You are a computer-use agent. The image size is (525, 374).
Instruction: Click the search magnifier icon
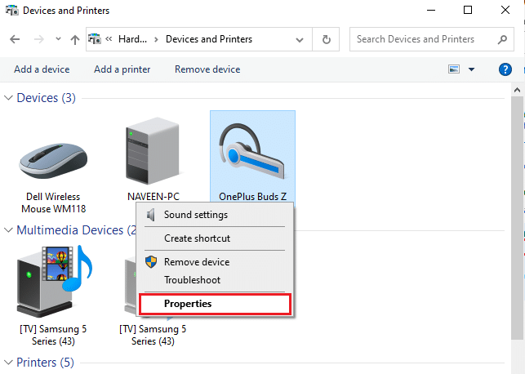click(502, 39)
